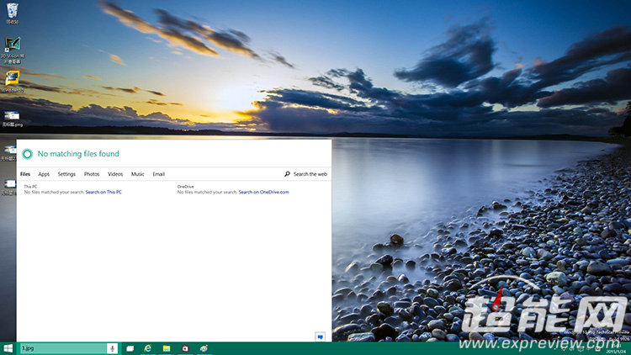Switch to the Email filter tab

[x=158, y=174]
